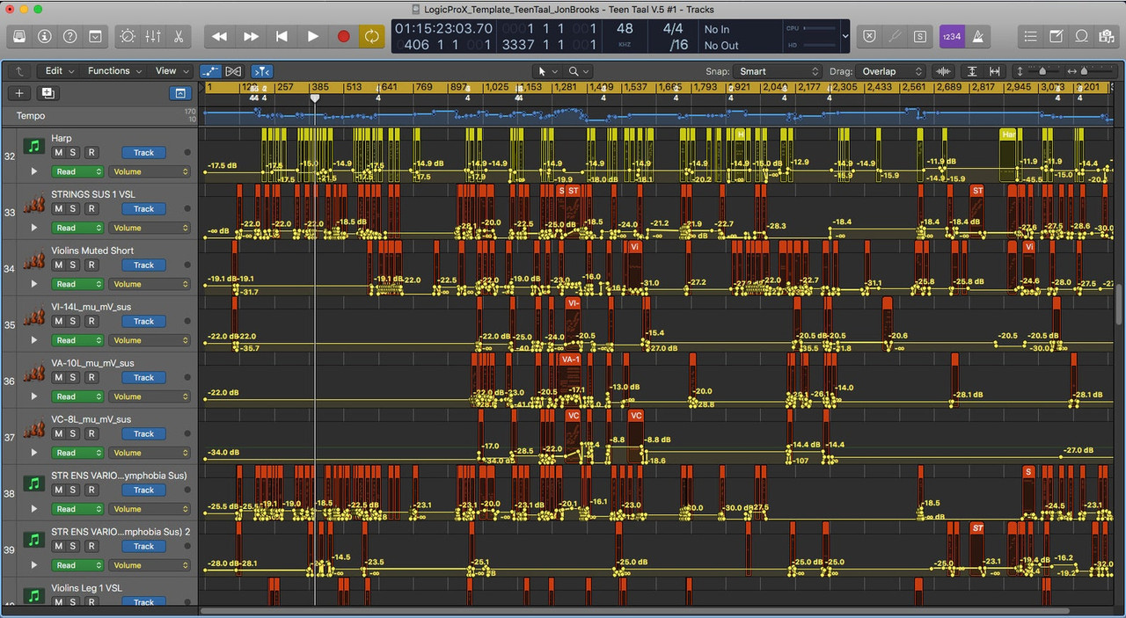Open the zoom tool menu
This screenshot has width=1126, height=618.
click(578, 71)
